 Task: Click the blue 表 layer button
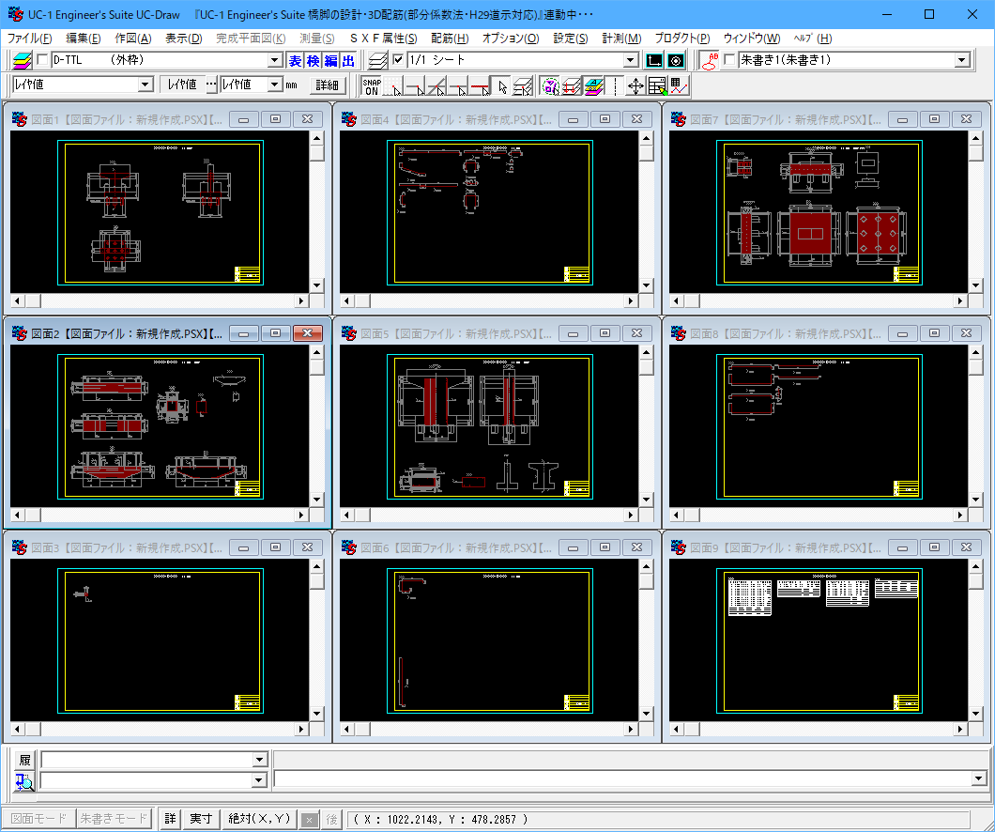click(295, 60)
